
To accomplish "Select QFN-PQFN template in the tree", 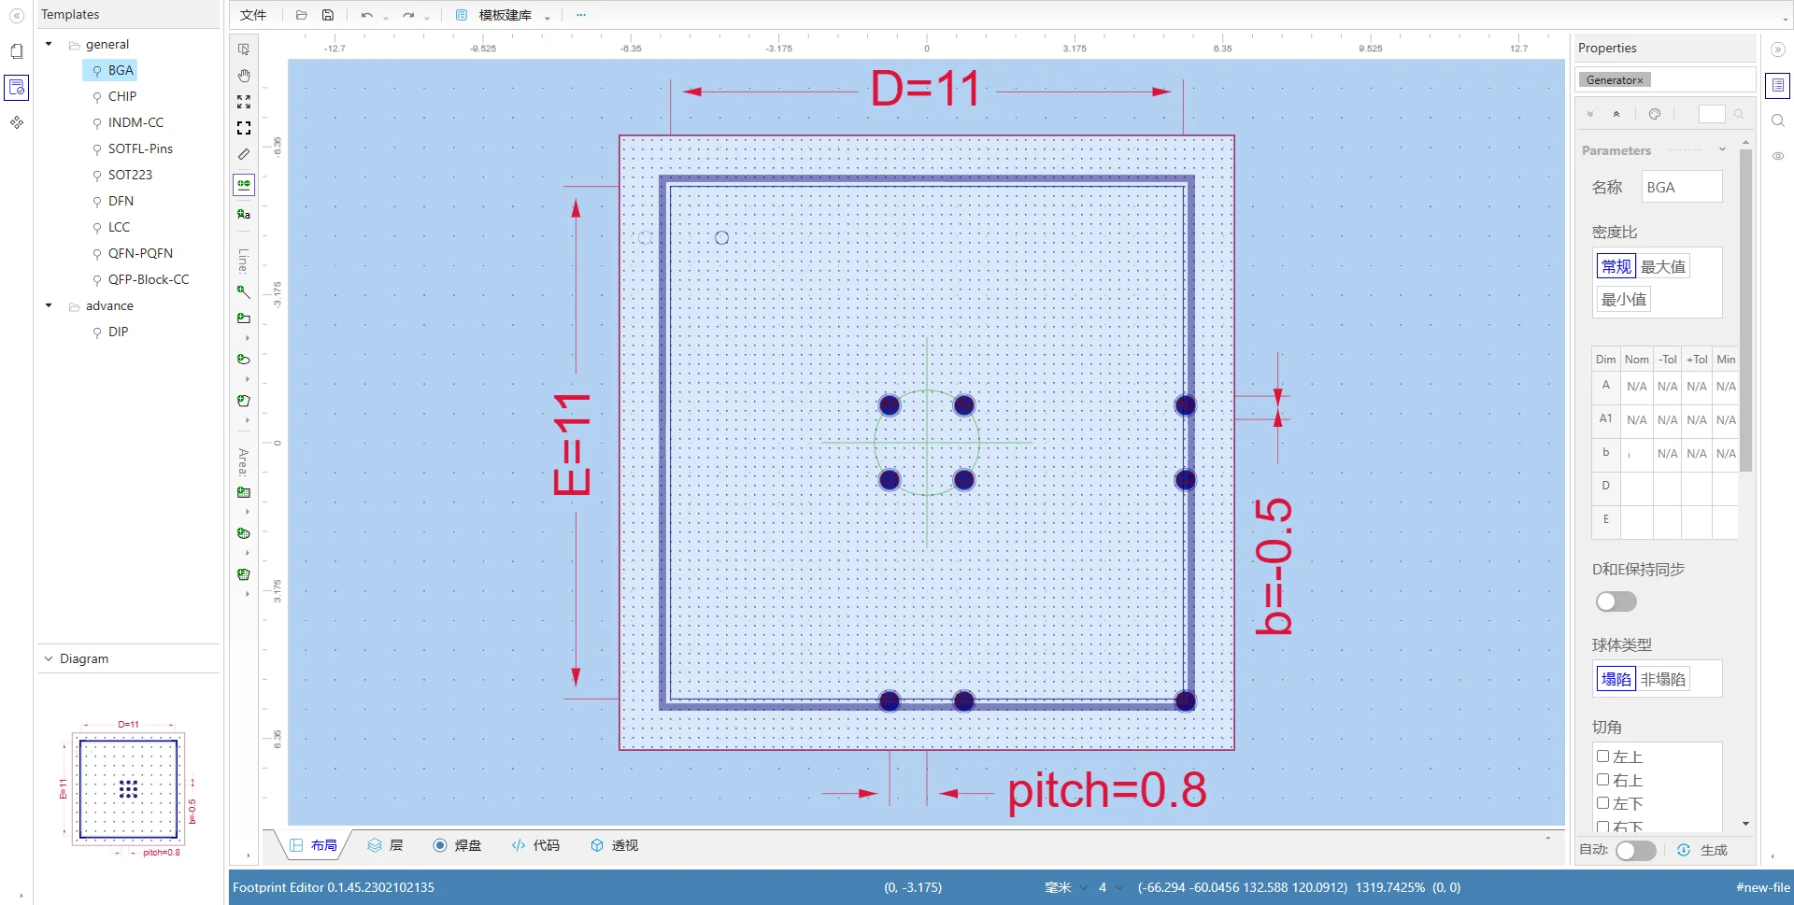I will 140,253.
